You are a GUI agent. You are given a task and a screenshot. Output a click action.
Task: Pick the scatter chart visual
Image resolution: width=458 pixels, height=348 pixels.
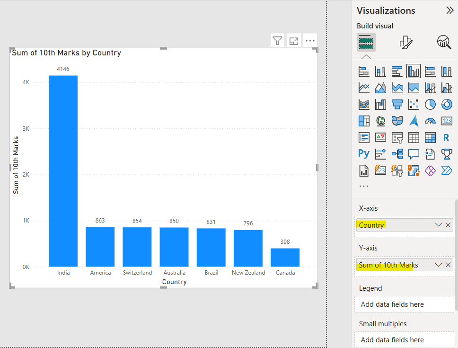[x=414, y=104]
